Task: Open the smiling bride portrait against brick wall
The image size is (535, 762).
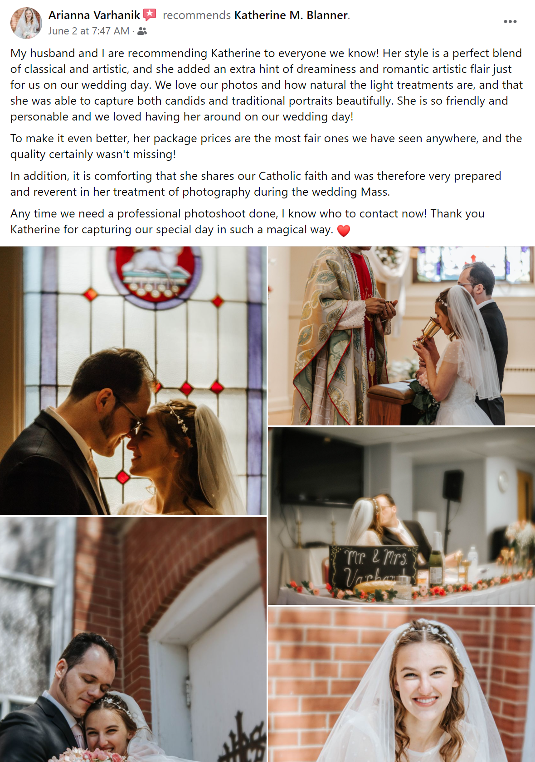Action: 401,684
